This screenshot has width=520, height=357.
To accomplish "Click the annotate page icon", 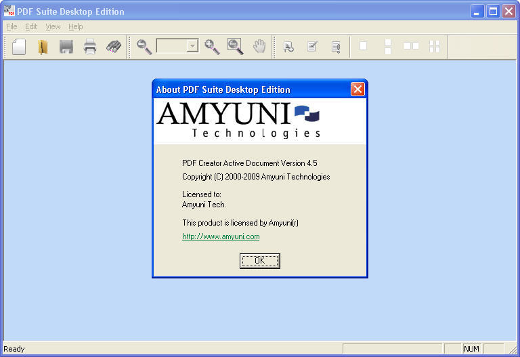I will click(x=336, y=47).
